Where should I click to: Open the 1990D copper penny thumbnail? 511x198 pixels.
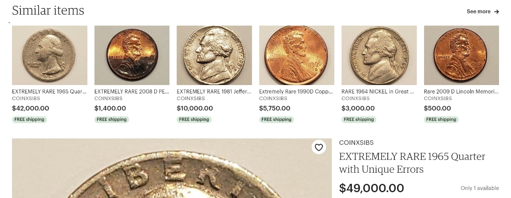click(x=297, y=55)
